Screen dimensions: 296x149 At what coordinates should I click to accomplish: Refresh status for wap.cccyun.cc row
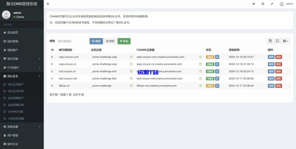point(217,64)
